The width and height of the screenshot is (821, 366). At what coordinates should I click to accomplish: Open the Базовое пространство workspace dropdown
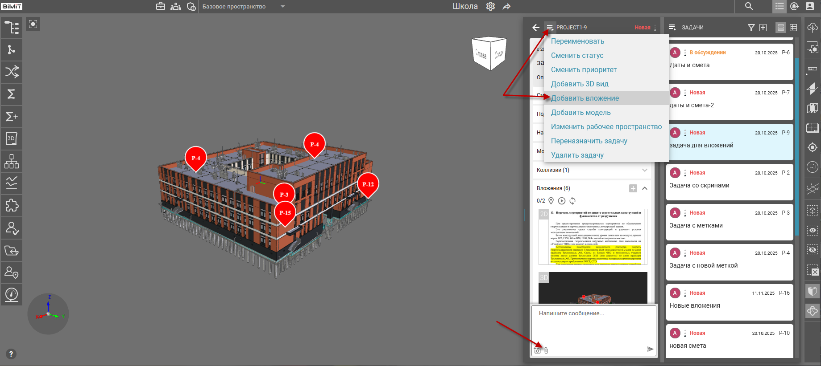[282, 7]
